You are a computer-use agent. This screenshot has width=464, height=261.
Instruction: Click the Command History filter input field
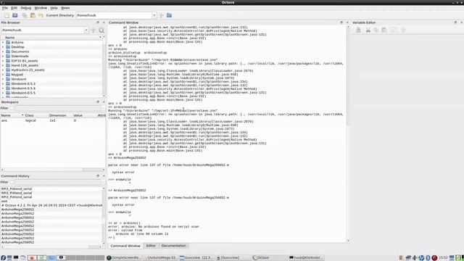pos(59,182)
